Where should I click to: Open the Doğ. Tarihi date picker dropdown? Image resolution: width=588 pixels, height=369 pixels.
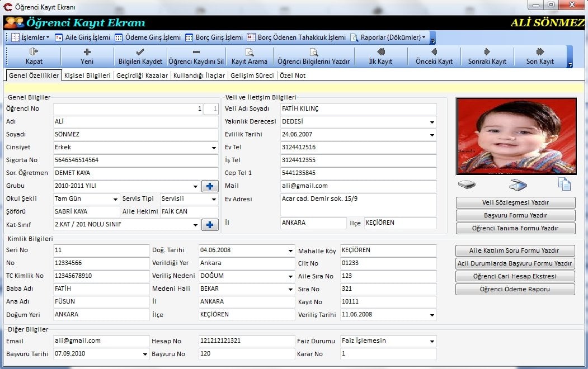[290, 250]
